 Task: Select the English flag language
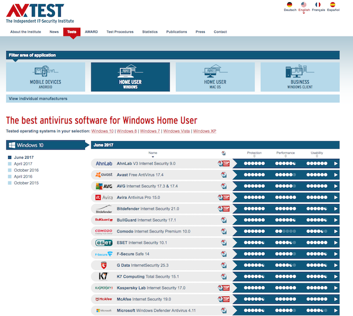304,5
